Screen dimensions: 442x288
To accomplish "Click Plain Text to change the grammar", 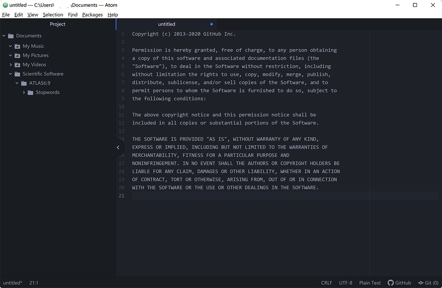I will (x=370, y=282).
